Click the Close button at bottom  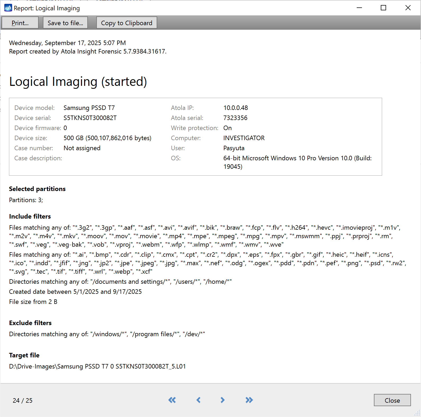(392, 400)
